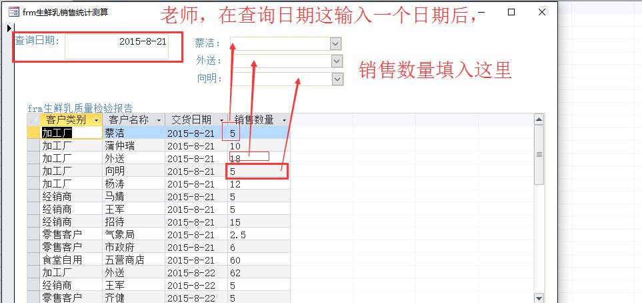Click the sales quantity cell showing 62
The width and height of the screenshot is (642, 303).
(x=259, y=273)
